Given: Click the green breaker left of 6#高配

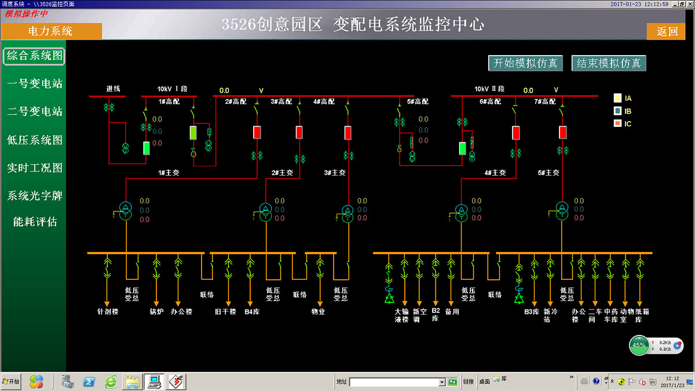Looking at the screenshot, I should pyautogui.click(x=462, y=148).
